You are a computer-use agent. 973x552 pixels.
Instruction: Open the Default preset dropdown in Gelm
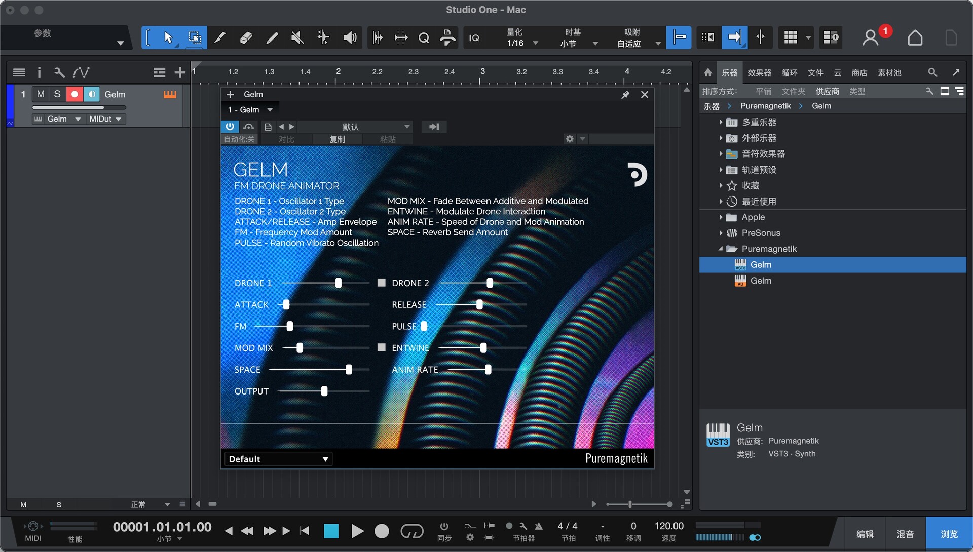click(278, 459)
